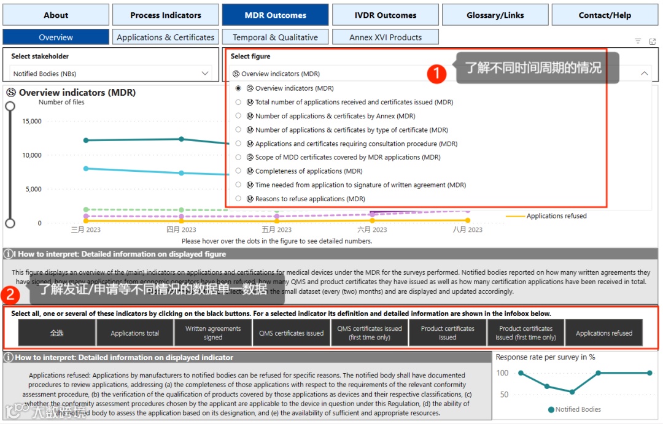Open the About tab

click(56, 15)
